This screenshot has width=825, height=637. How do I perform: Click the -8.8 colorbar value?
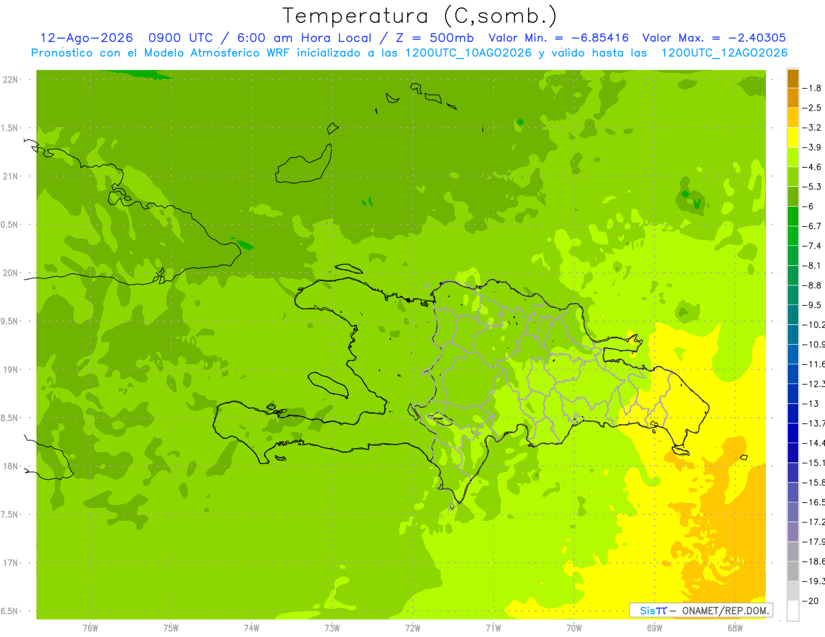tap(812, 285)
